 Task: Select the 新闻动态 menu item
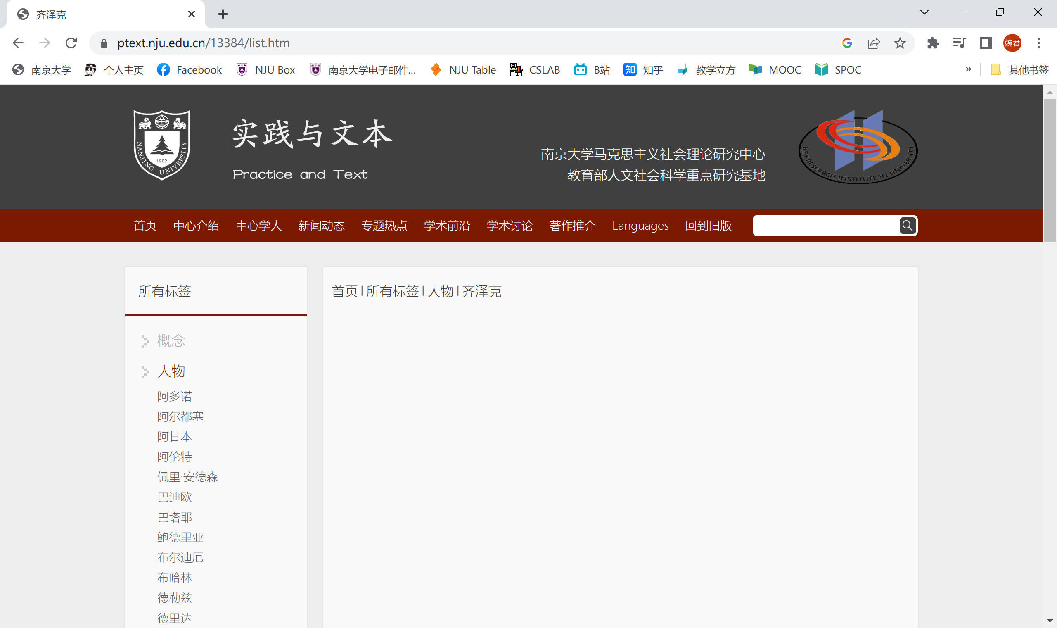321,226
